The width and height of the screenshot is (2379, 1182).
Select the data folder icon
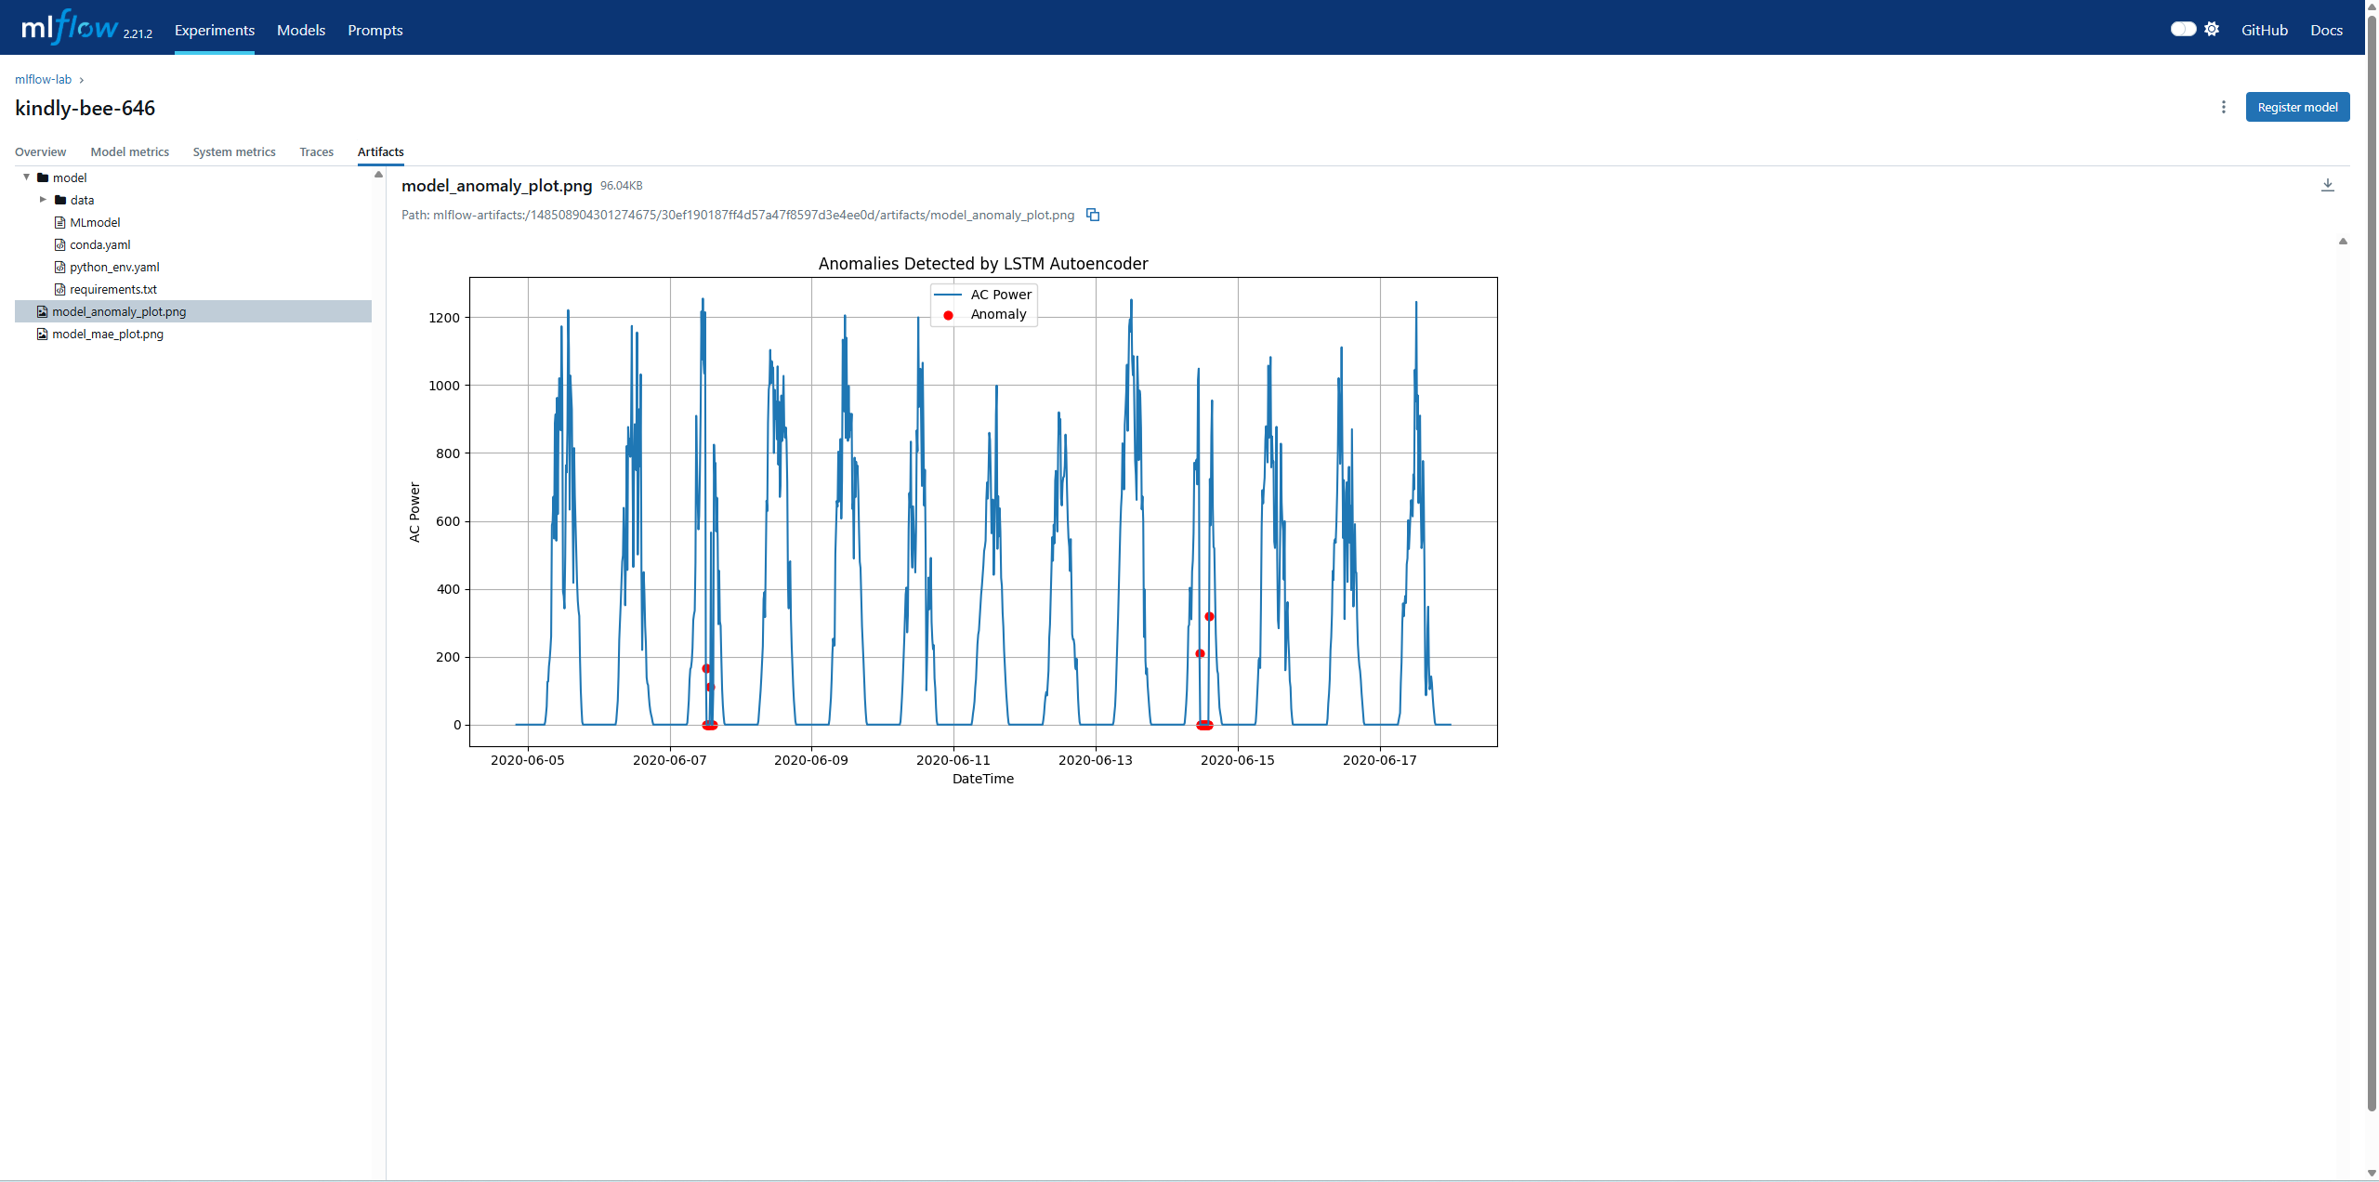coord(60,200)
